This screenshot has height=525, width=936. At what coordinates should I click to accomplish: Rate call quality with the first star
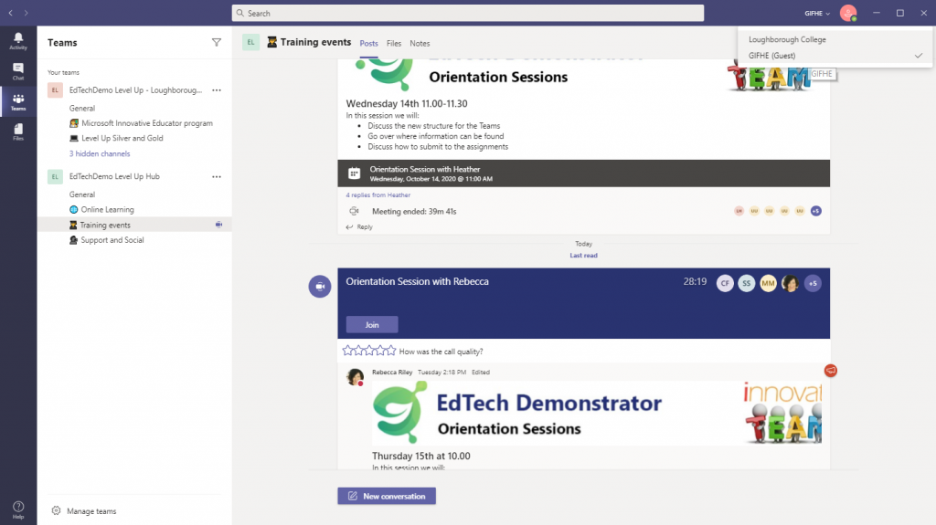(348, 351)
